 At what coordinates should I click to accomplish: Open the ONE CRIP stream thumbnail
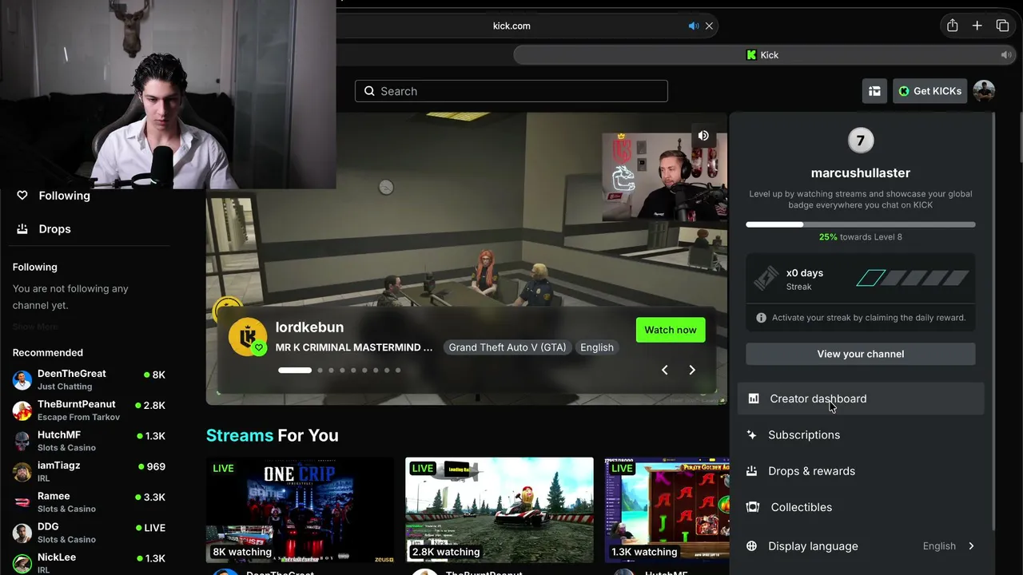click(300, 510)
